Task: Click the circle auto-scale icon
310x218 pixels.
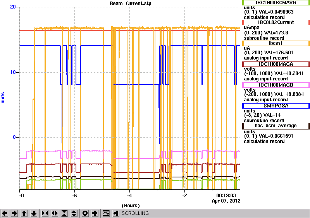Action: pos(85,213)
